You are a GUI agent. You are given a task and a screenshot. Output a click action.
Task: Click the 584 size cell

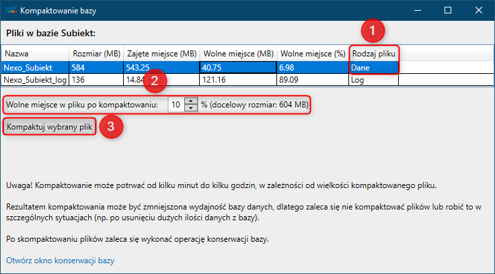coord(96,67)
